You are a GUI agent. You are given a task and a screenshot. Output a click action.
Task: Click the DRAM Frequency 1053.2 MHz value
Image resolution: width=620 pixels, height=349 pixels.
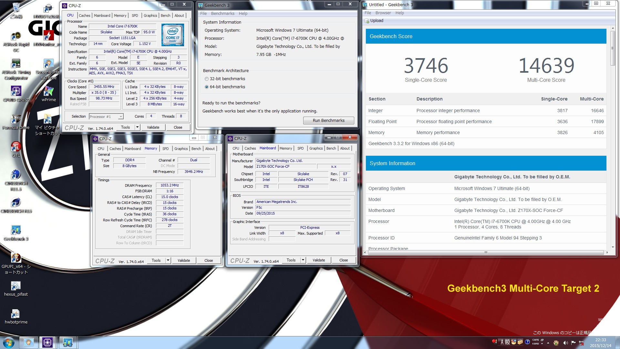[170, 185]
